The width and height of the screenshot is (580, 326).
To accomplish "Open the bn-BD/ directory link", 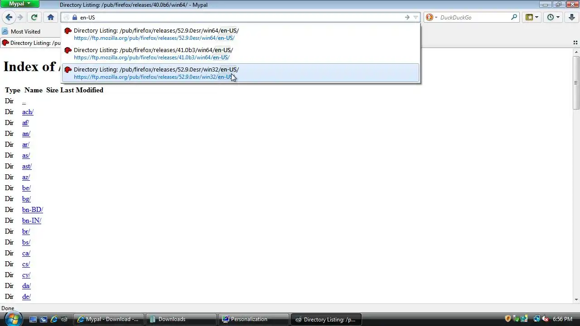I will [33, 210].
